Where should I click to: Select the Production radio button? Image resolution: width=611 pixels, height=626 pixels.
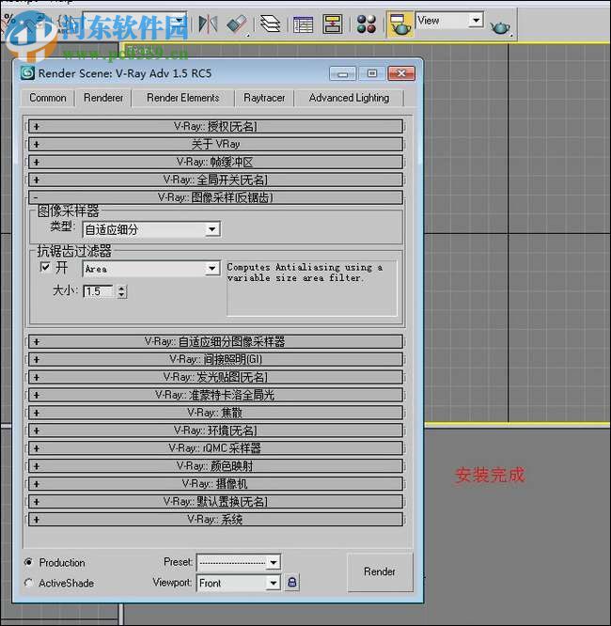pos(28,562)
